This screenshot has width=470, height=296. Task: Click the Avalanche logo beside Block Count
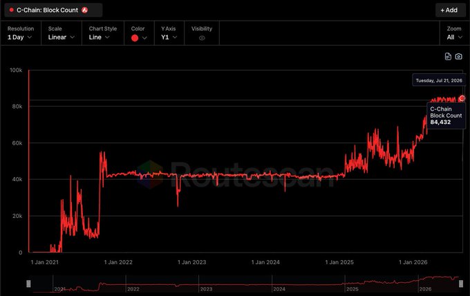(85, 10)
